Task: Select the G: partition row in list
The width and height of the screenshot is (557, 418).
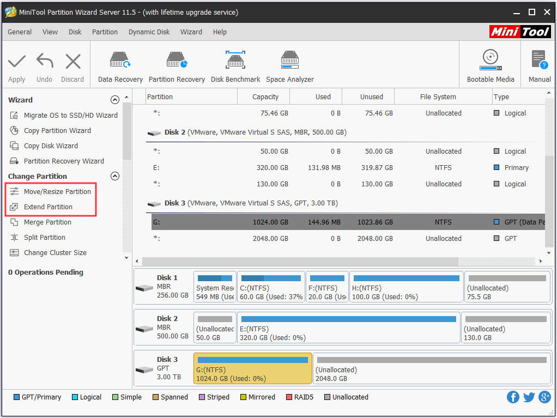Action: click(348, 222)
